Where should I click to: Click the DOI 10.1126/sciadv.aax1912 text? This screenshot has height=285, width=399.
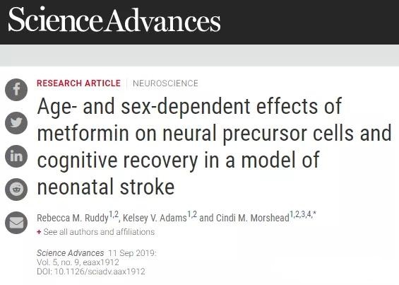coord(91,272)
